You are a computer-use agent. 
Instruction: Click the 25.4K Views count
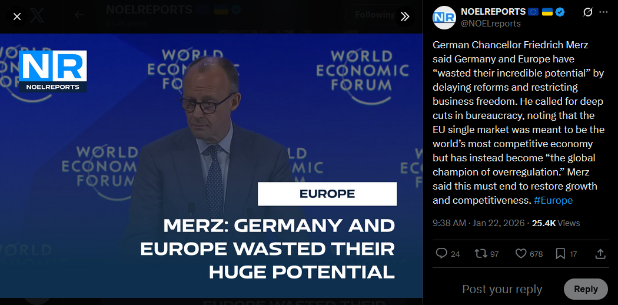tap(556, 223)
